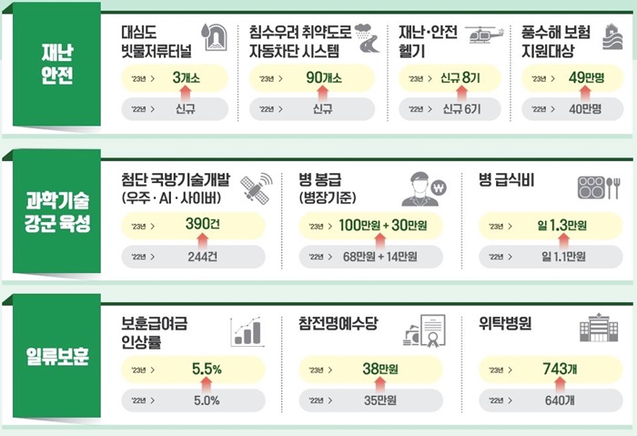Click the flood insurance house icon

612,37
